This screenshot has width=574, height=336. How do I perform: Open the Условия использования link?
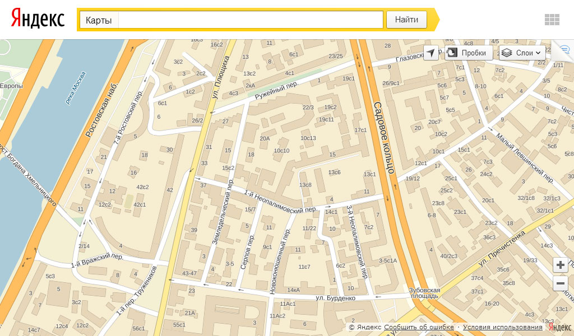click(x=502, y=327)
